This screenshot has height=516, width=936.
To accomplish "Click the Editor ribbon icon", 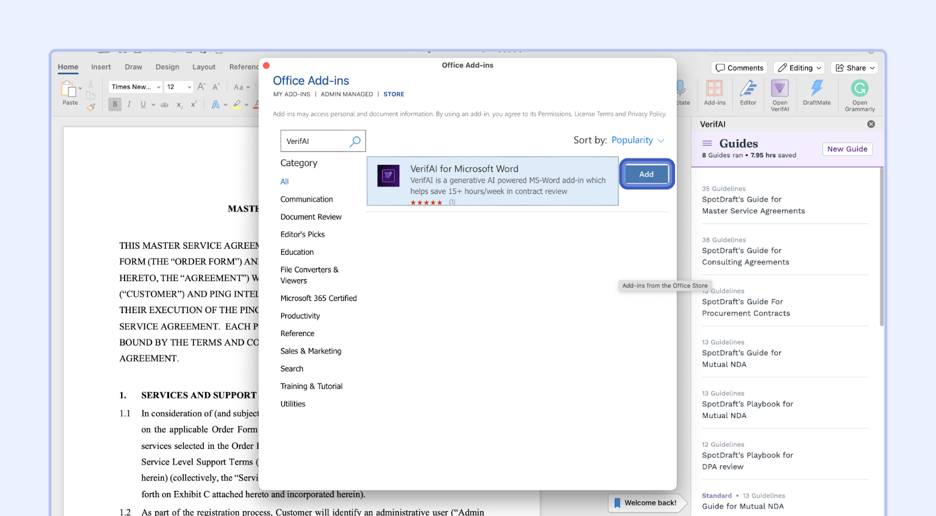I will pyautogui.click(x=748, y=89).
